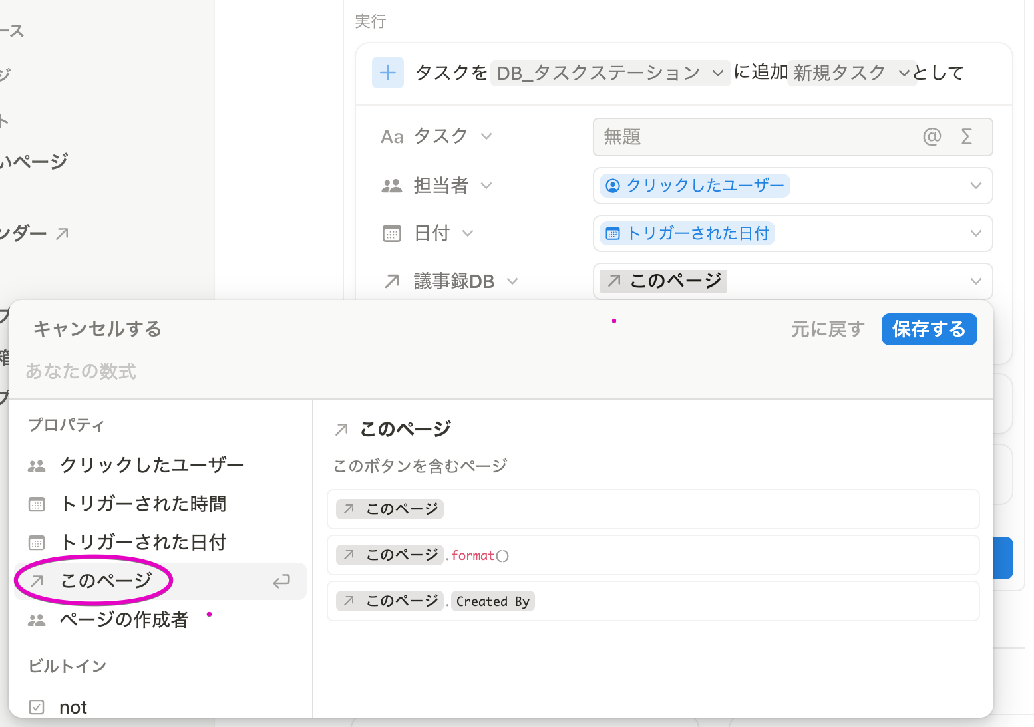The image size is (1034, 727).
Task: Click the calendar icon beside 日付 property
Action: [x=391, y=233]
